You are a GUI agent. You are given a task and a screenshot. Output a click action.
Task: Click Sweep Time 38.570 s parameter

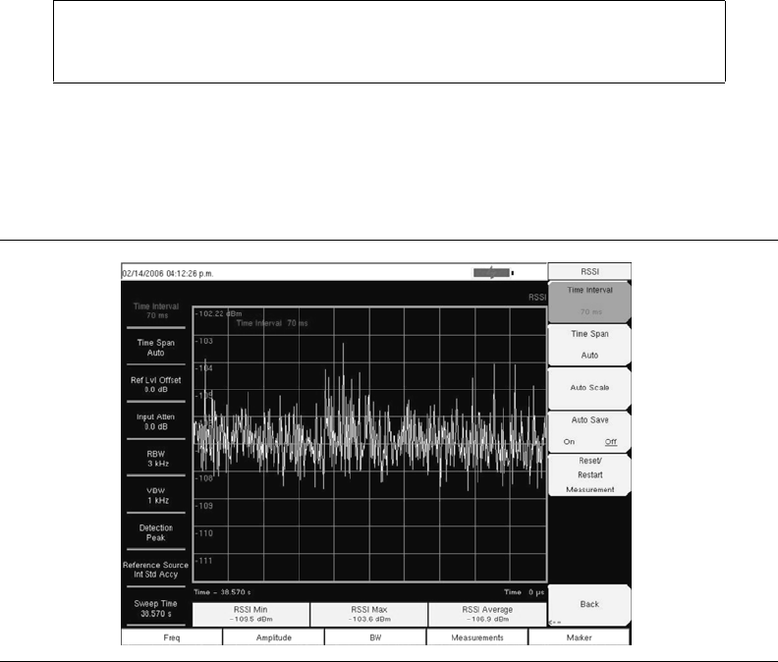point(156,609)
